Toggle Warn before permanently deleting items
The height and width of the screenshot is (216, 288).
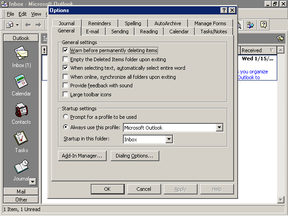[x=65, y=50]
